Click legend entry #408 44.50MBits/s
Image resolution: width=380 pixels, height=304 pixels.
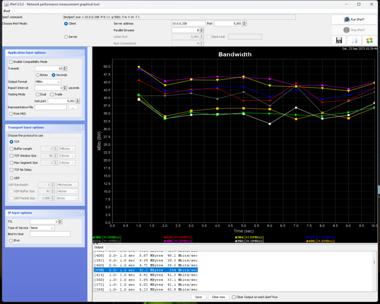pos(178,241)
